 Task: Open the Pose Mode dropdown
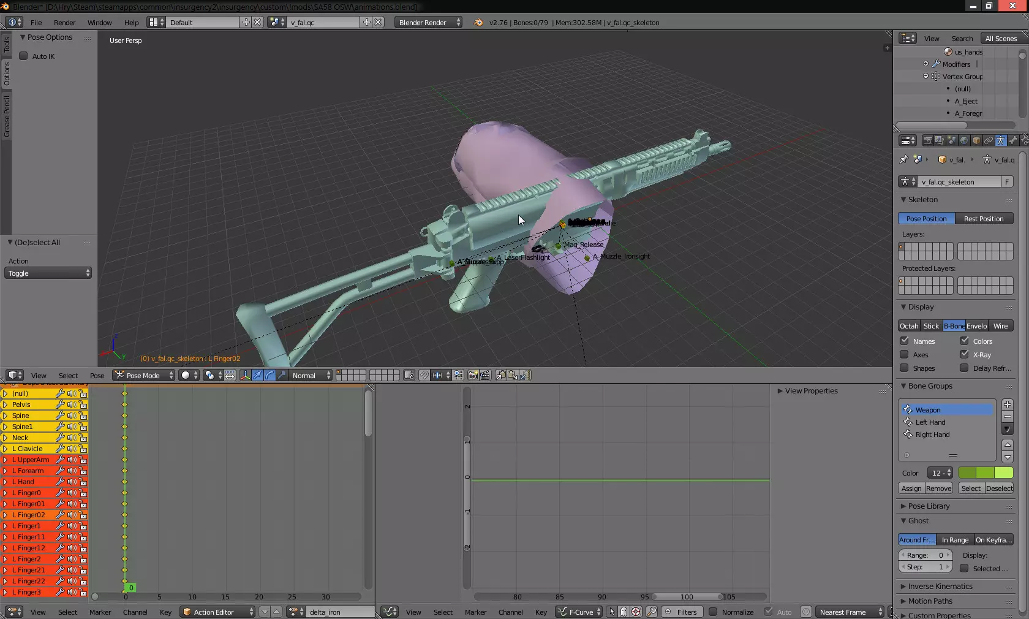pyautogui.click(x=144, y=375)
